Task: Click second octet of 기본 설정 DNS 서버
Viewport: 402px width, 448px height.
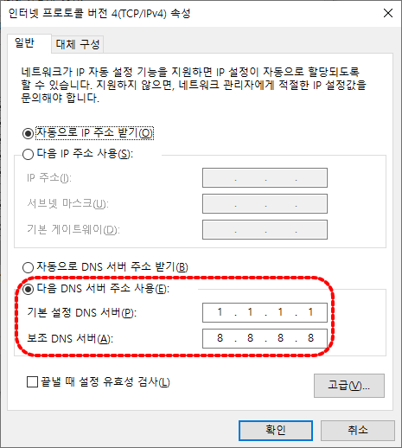Action: pyautogui.click(x=250, y=312)
